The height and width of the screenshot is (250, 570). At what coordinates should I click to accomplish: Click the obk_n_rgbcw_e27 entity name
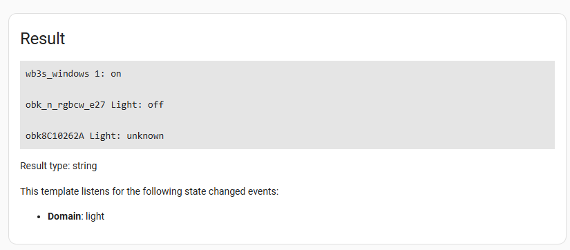tap(66, 105)
